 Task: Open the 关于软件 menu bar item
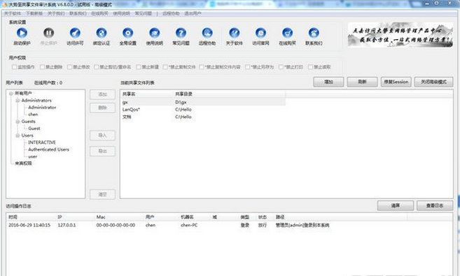point(13,13)
